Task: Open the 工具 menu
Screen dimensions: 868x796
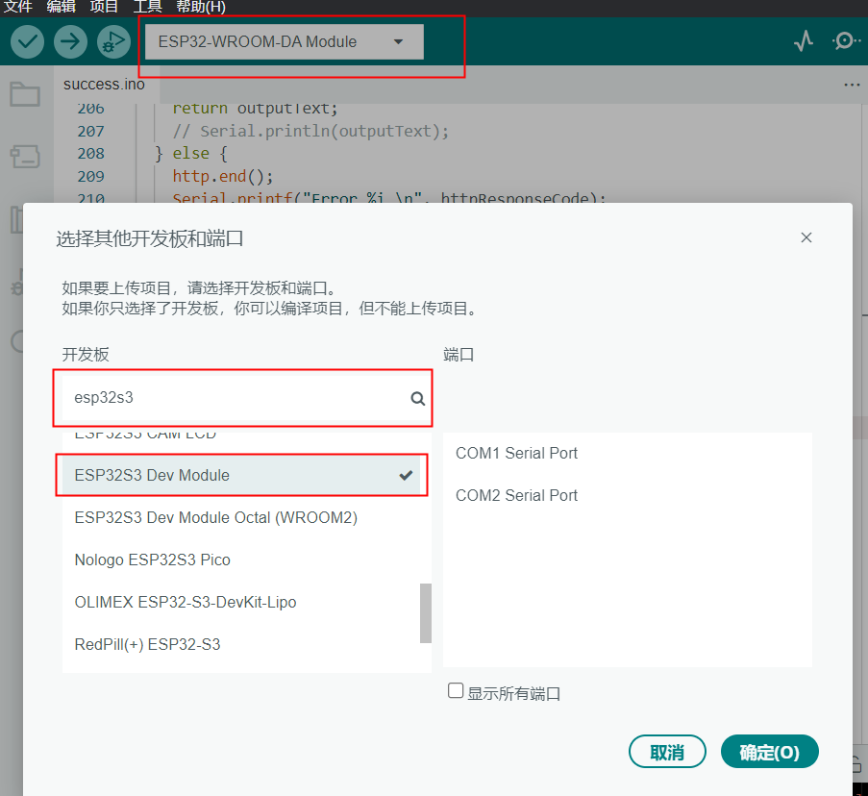Action: (x=147, y=7)
